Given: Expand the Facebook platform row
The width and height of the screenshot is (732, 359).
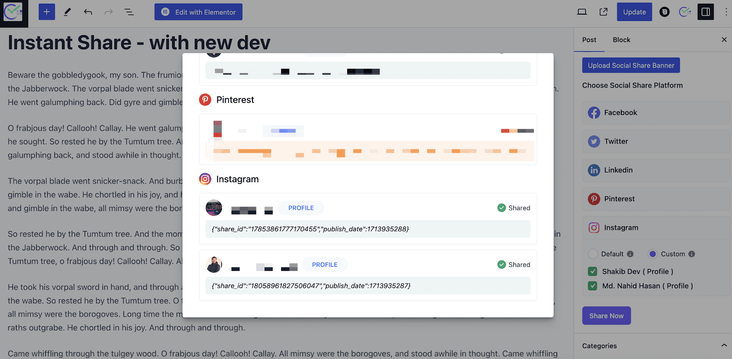Looking at the screenshot, I should click(656, 112).
